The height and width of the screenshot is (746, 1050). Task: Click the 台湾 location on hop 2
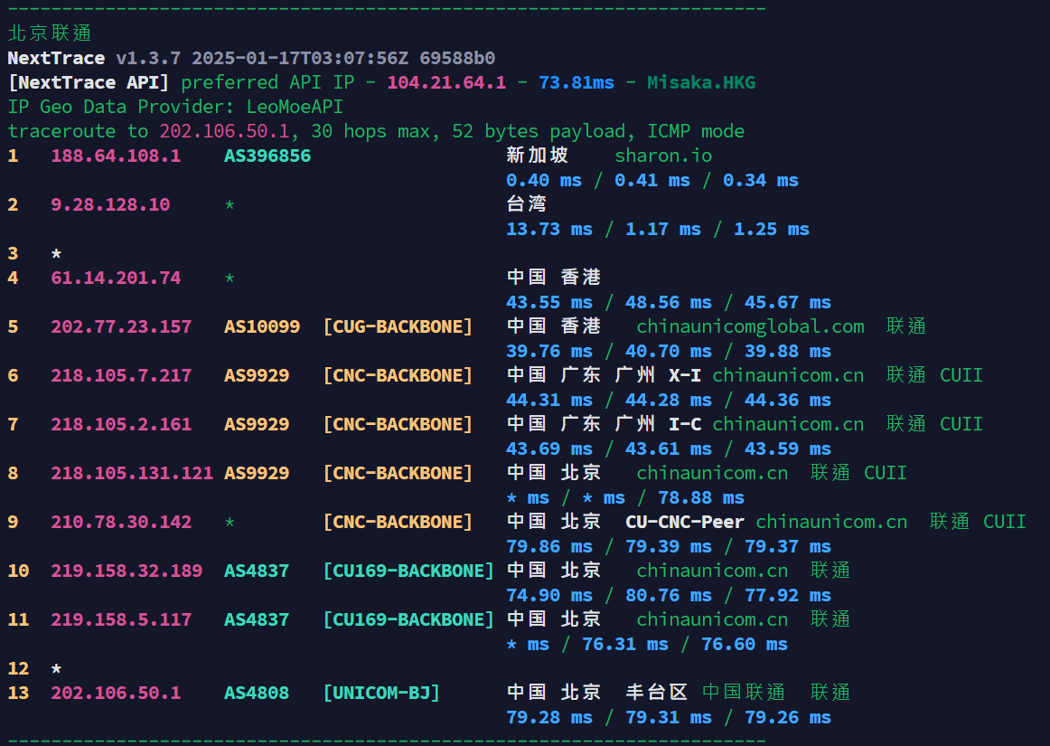[526, 203]
